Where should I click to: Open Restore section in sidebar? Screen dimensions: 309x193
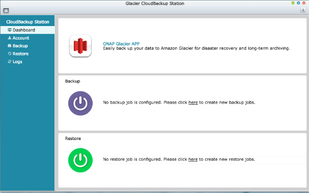point(21,54)
